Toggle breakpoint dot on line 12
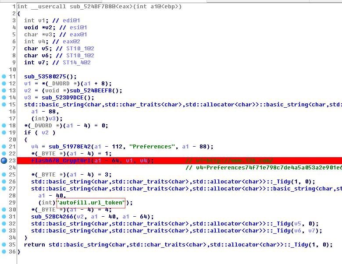 4,84
